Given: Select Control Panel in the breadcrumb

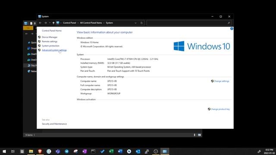Looking at the screenshot, I should [69, 23].
